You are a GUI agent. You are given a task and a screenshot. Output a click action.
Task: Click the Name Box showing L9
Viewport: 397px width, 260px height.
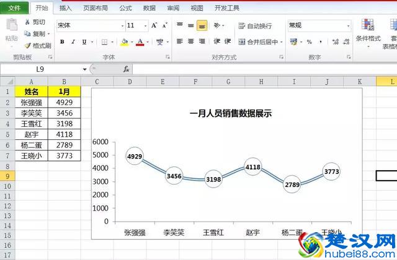40,69
